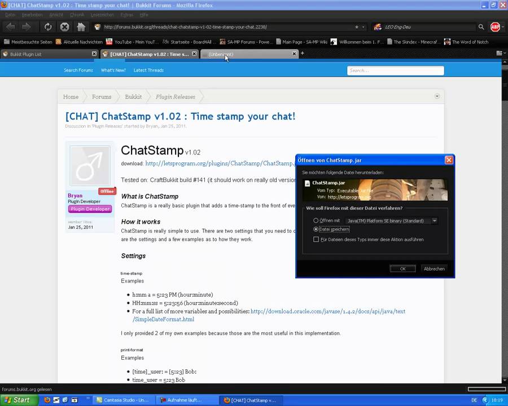Open the Ansicht menu
The height and width of the screenshot is (406, 508).
point(56,15)
